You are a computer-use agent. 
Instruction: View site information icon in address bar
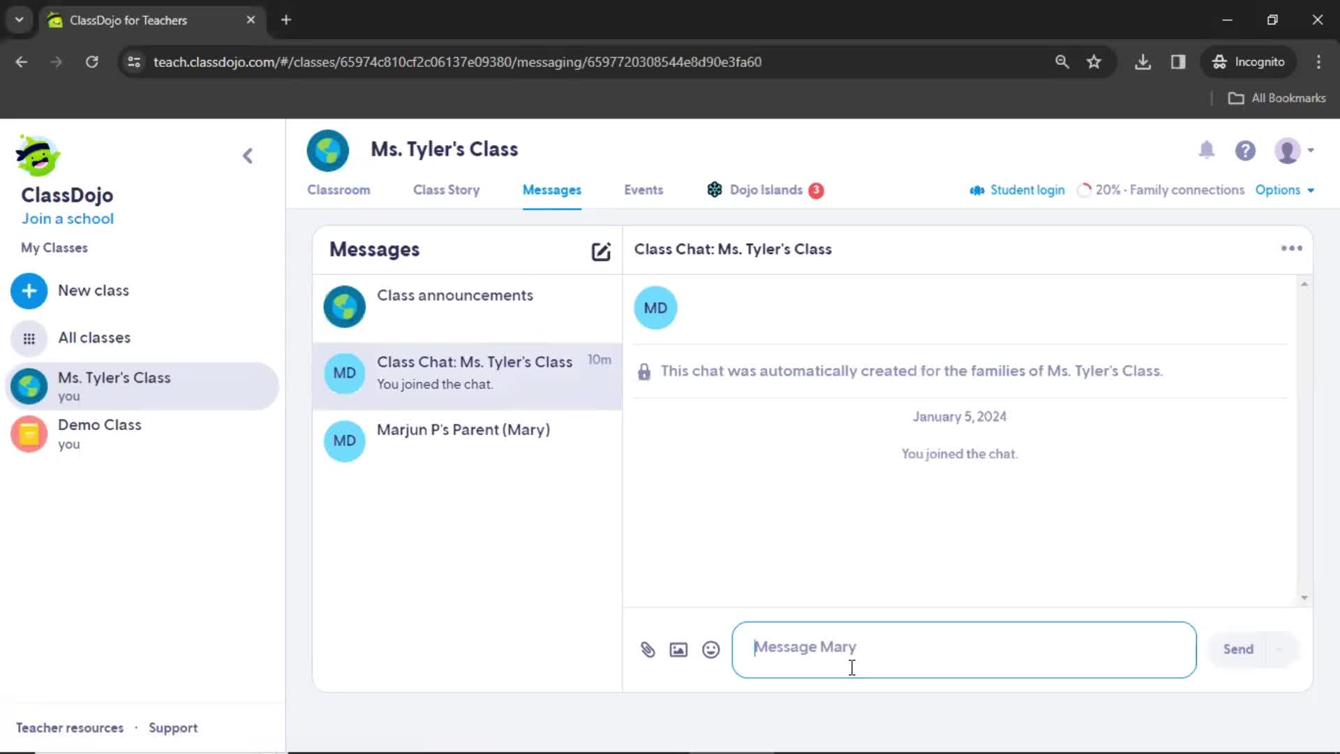134,62
